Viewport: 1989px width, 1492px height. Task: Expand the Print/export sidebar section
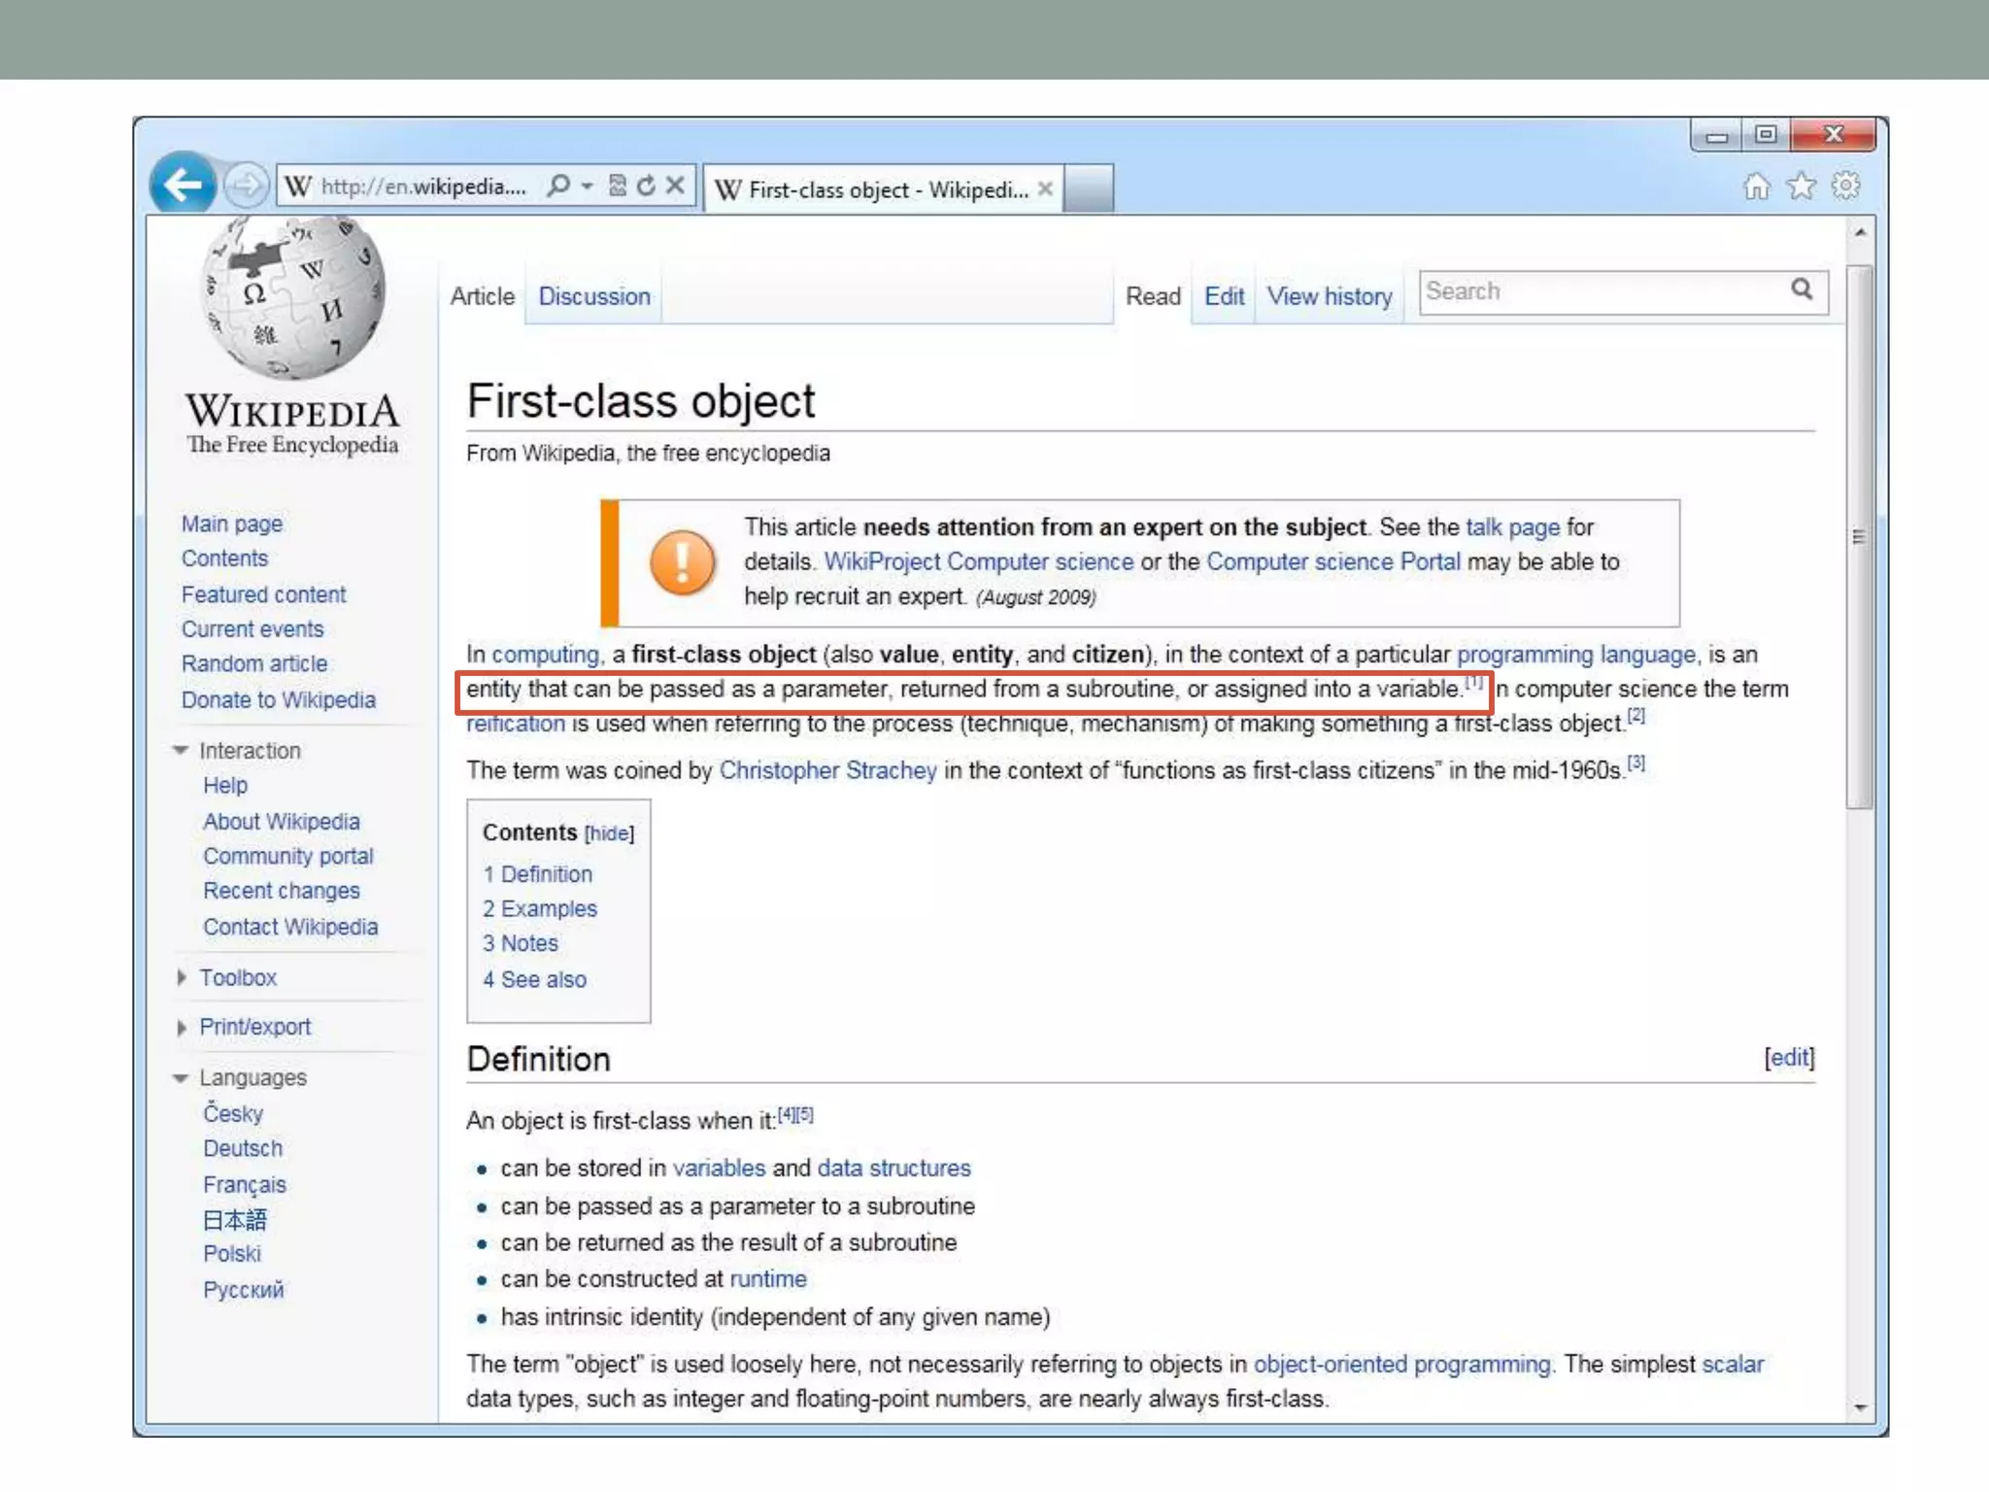point(182,1028)
